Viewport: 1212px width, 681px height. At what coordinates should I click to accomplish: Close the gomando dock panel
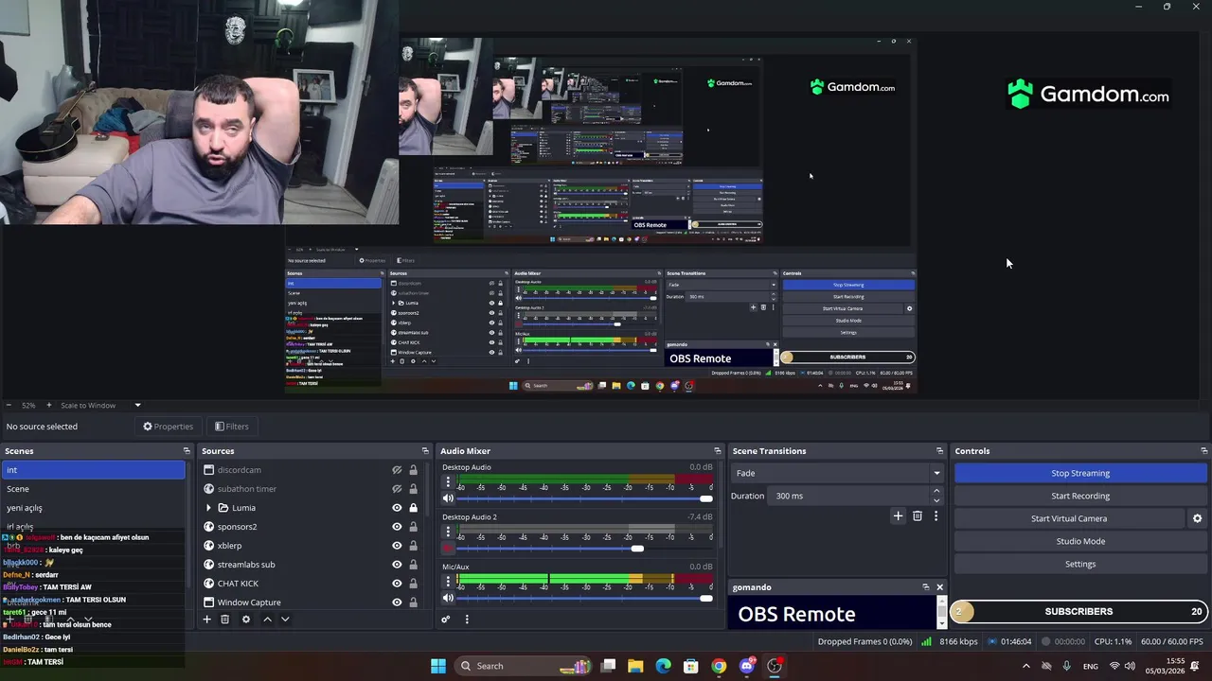(939, 587)
